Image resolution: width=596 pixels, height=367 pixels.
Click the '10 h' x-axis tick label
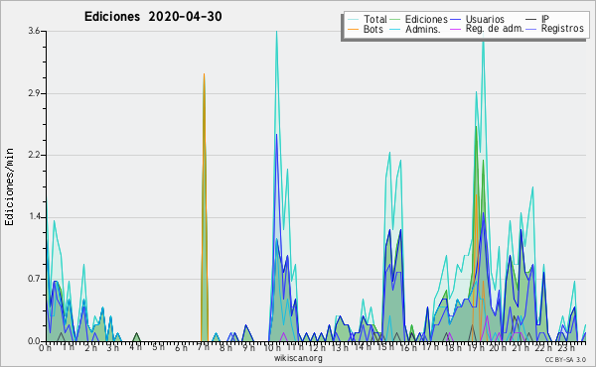tap(271, 348)
